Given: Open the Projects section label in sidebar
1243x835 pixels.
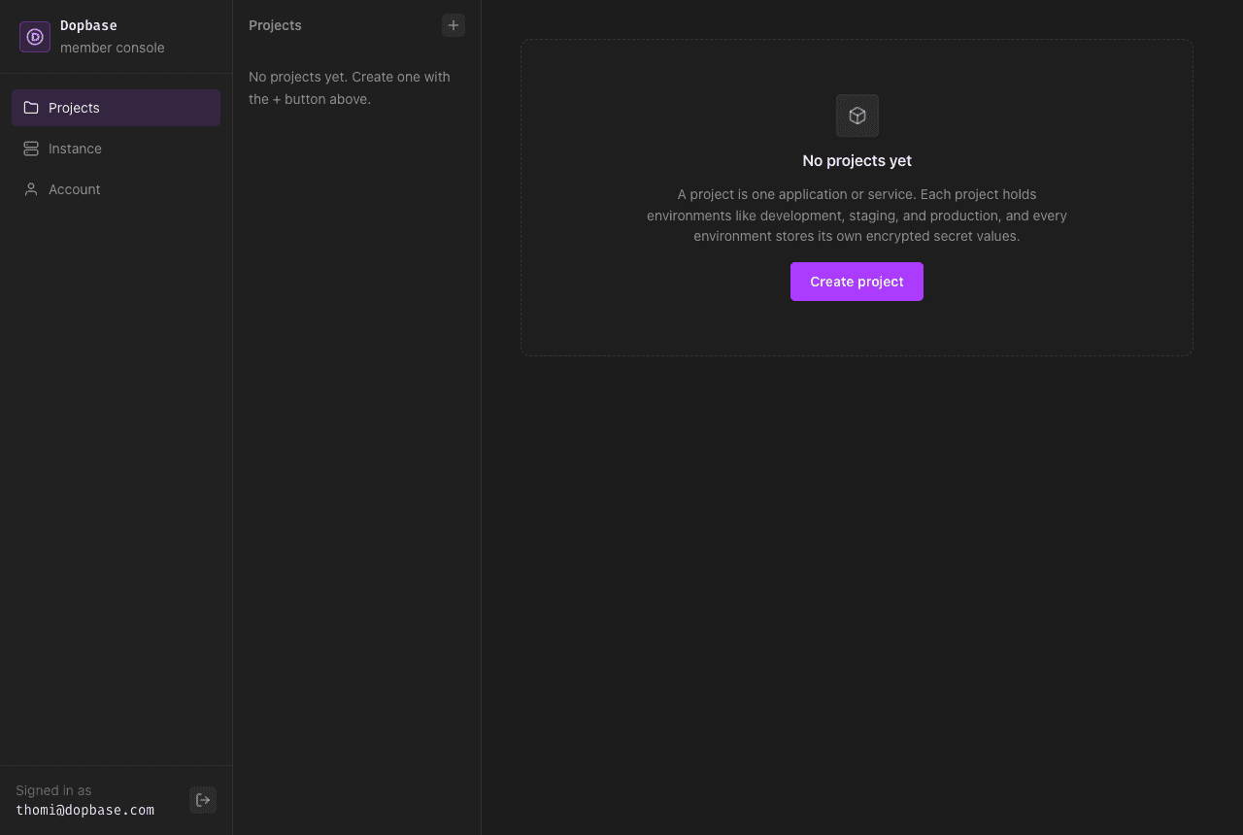Looking at the screenshot, I should pos(74,108).
